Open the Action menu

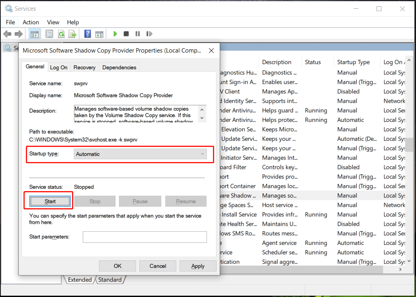tap(31, 22)
